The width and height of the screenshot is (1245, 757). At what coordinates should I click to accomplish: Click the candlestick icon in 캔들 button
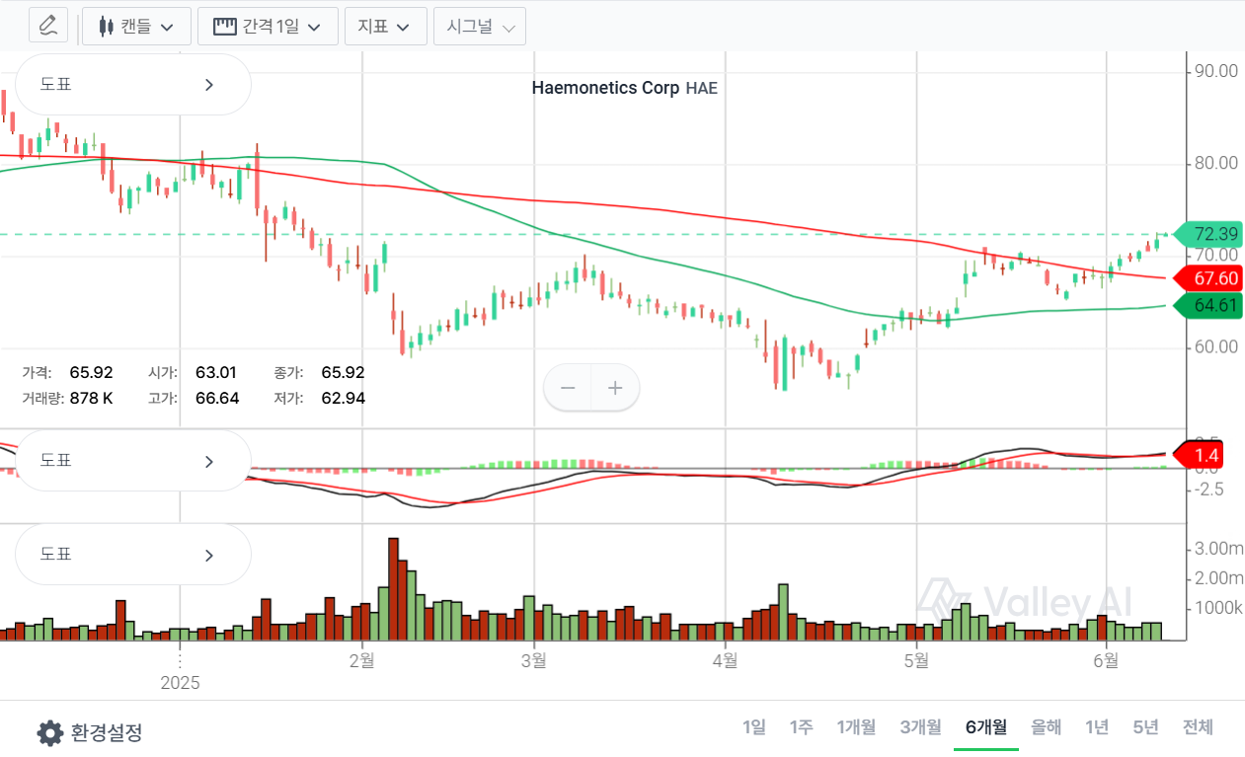tap(106, 27)
